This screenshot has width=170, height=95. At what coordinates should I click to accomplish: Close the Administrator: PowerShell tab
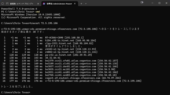click(75, 4)
